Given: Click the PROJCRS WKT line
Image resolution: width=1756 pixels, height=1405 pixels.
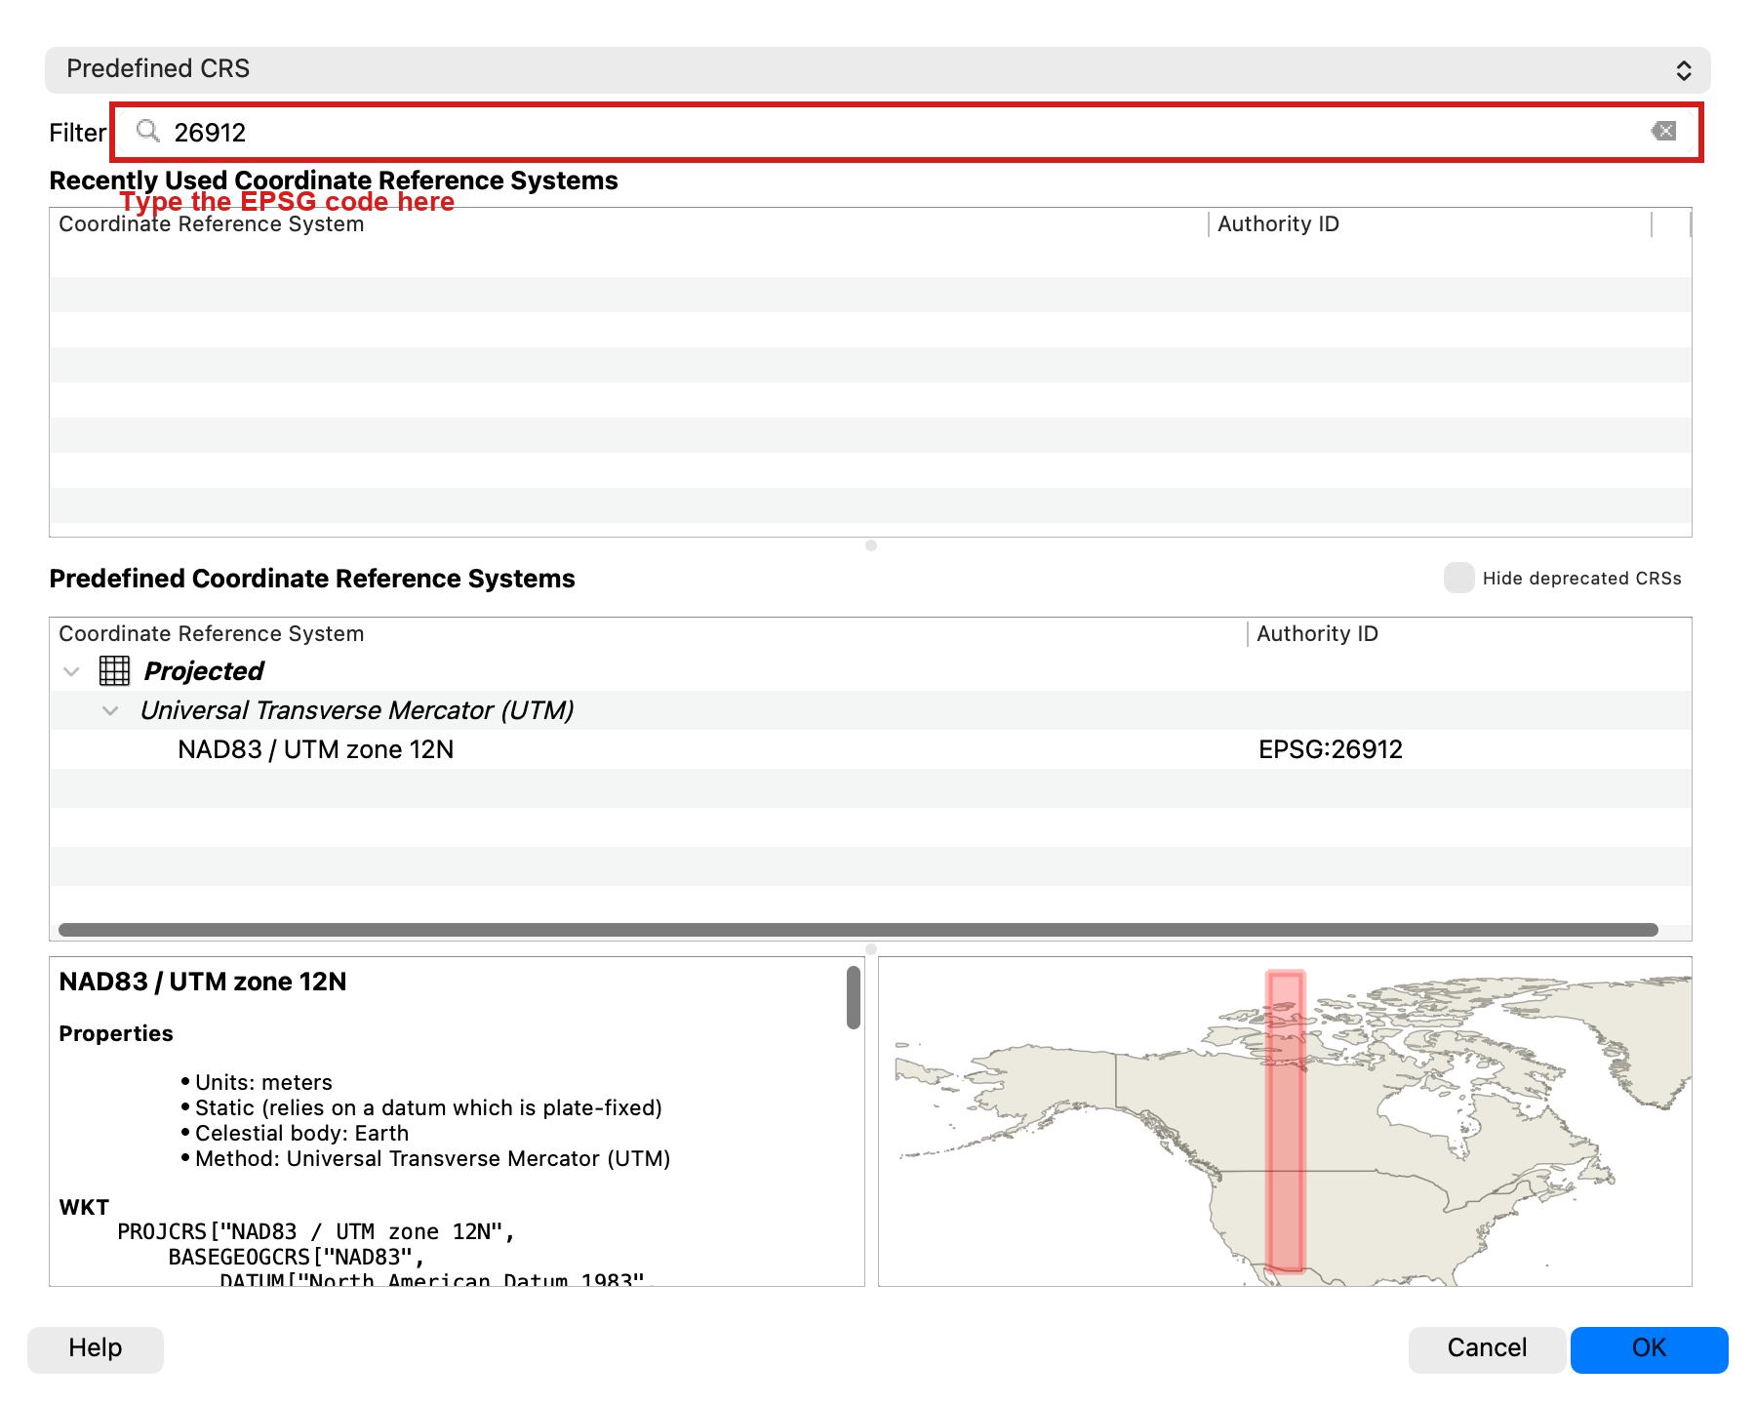Looking at the screenshot, I should click(x=315, y=1232).
